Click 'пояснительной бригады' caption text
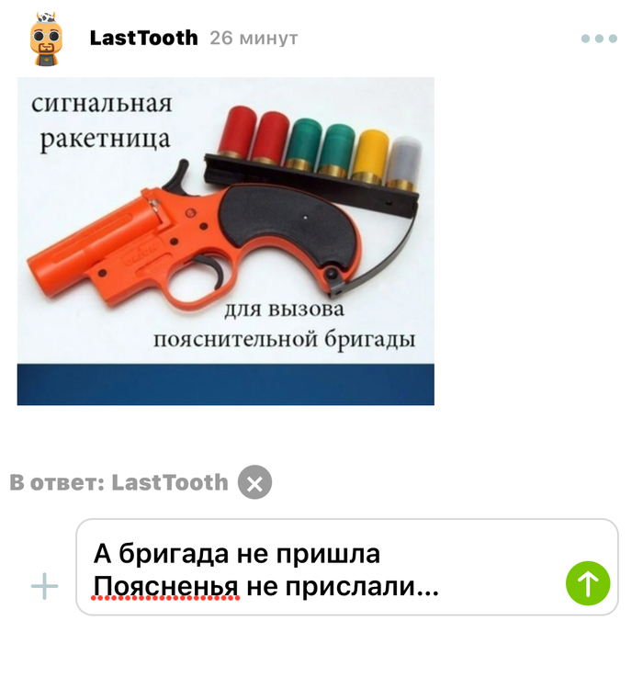 click(284, 340)
